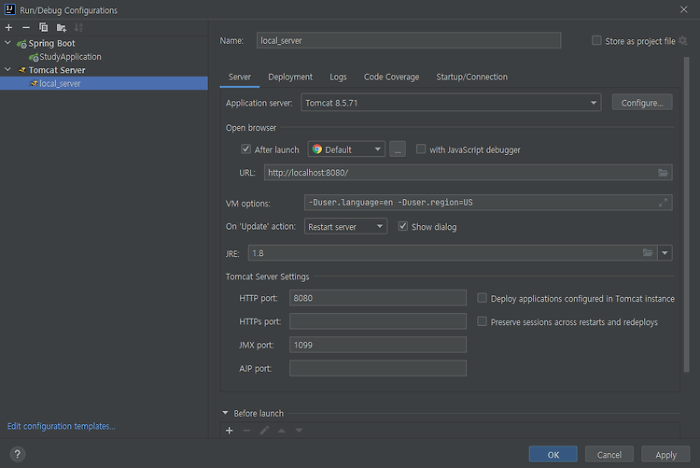The image size is (700, 468).
Task: Open the Default browser dropdown
Action: (x=346, y=149)
